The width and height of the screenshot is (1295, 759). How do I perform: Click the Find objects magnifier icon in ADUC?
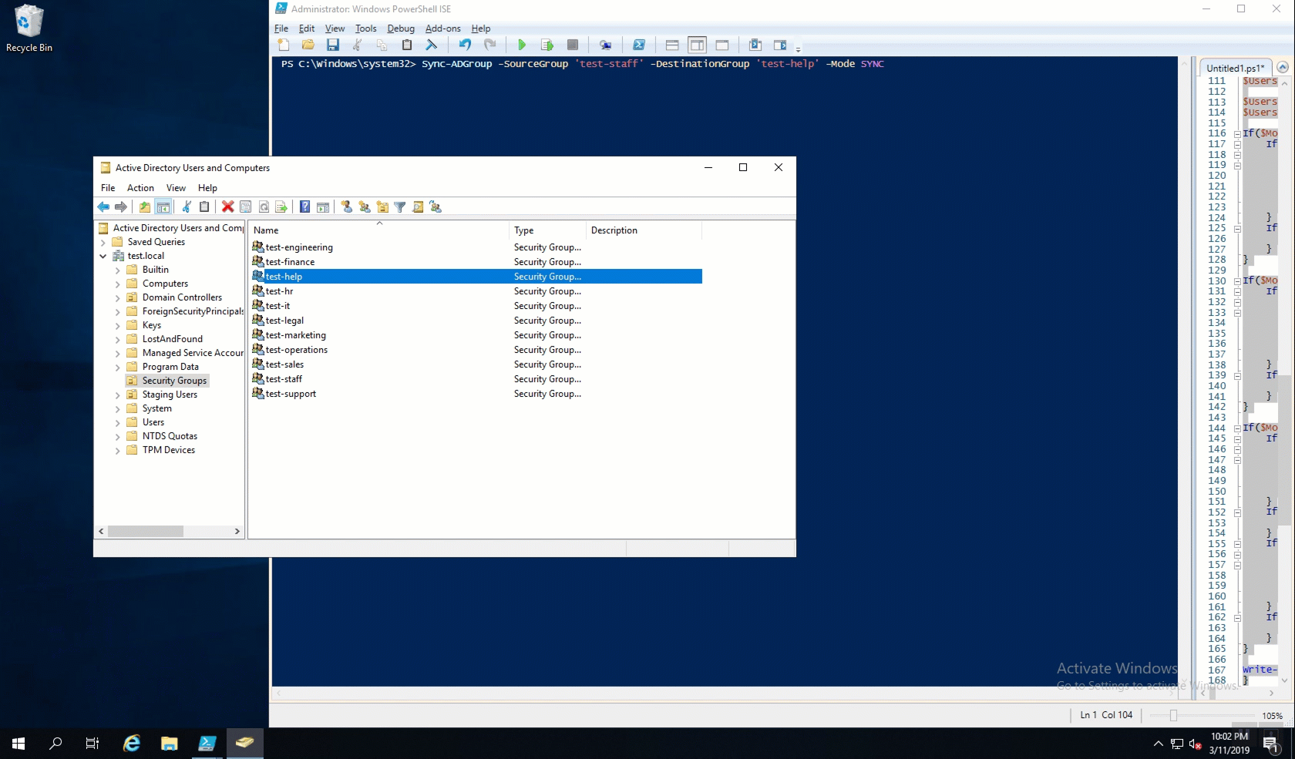(x=418, y=207)
